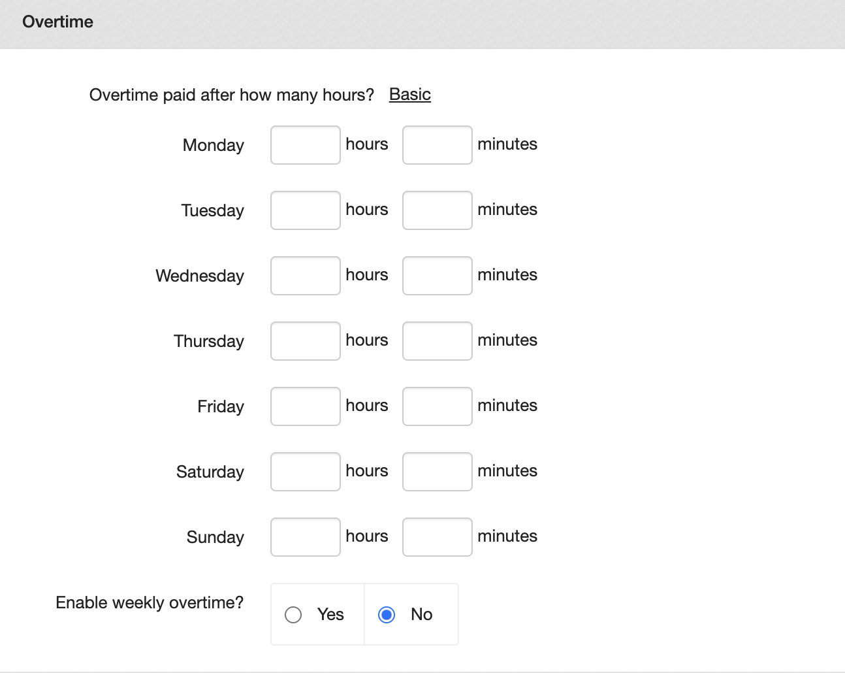Click into Thursday minutes input
Screen dimensions: 845x673
[437, 341]
